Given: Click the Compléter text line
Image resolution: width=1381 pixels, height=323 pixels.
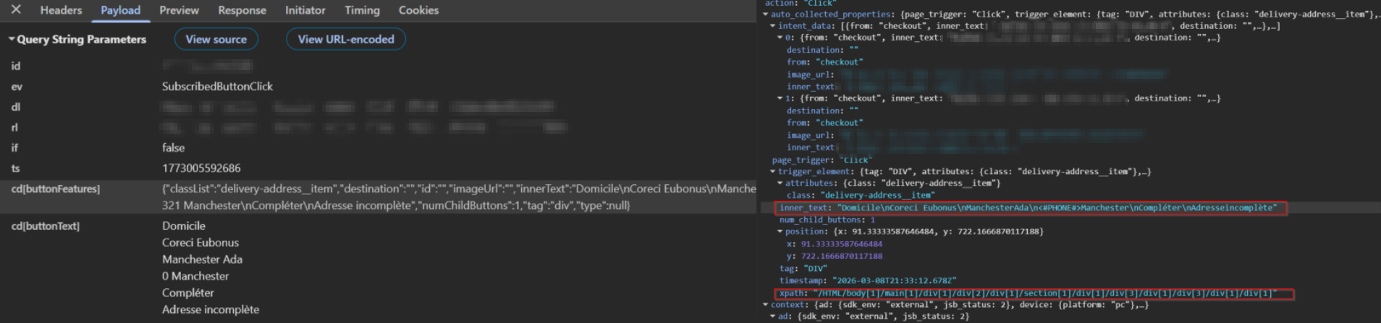Looking at the screenshot, I should 188,293.
